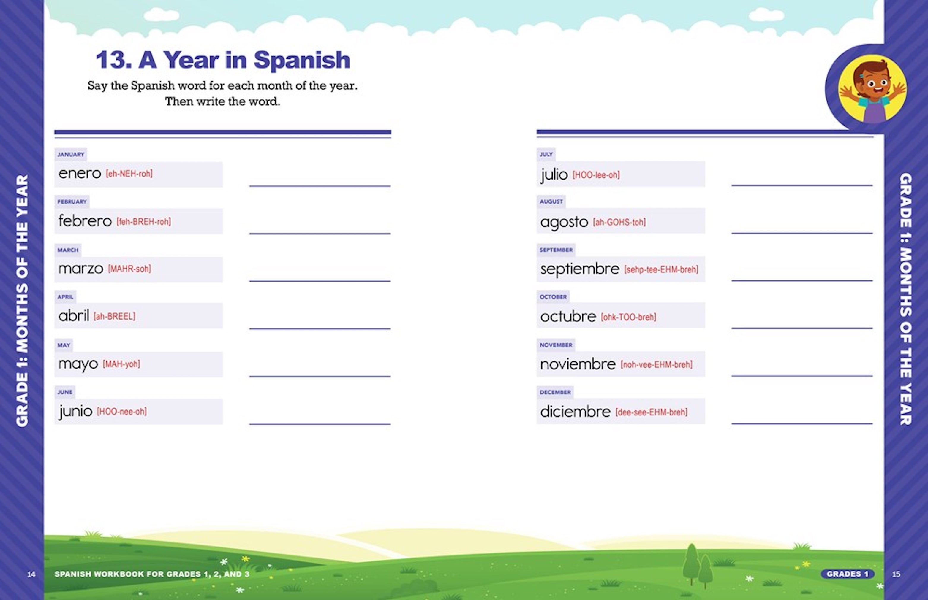
Task: Select the JANUARY month tag
Action: pos(71,154)
